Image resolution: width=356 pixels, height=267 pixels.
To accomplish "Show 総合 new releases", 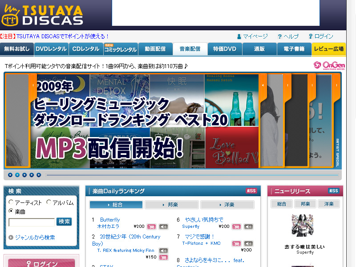I will pos(282,204).
